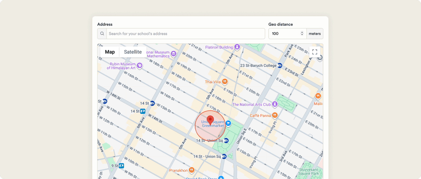421x179 pixels.
Task: Click the 14 St - Union Sq subway icon above Pranakhon
Action: [224, 157]
